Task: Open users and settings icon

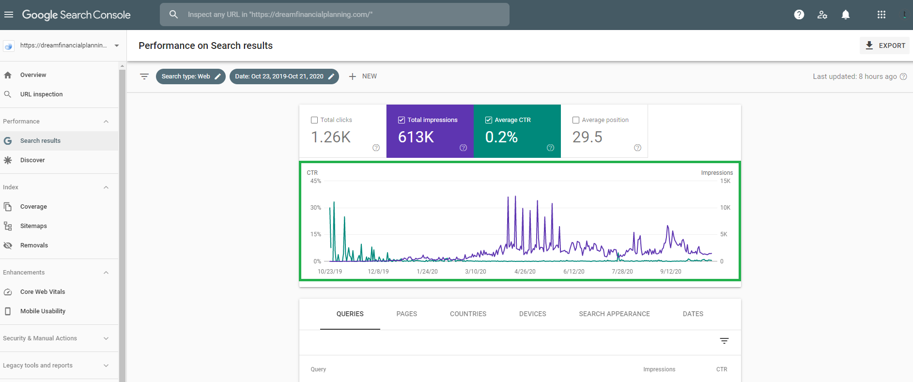Action: [822, 15]
